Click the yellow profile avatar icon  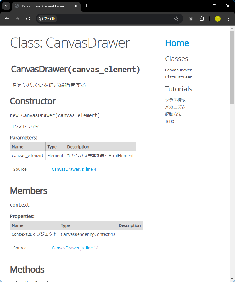point(218,19)
